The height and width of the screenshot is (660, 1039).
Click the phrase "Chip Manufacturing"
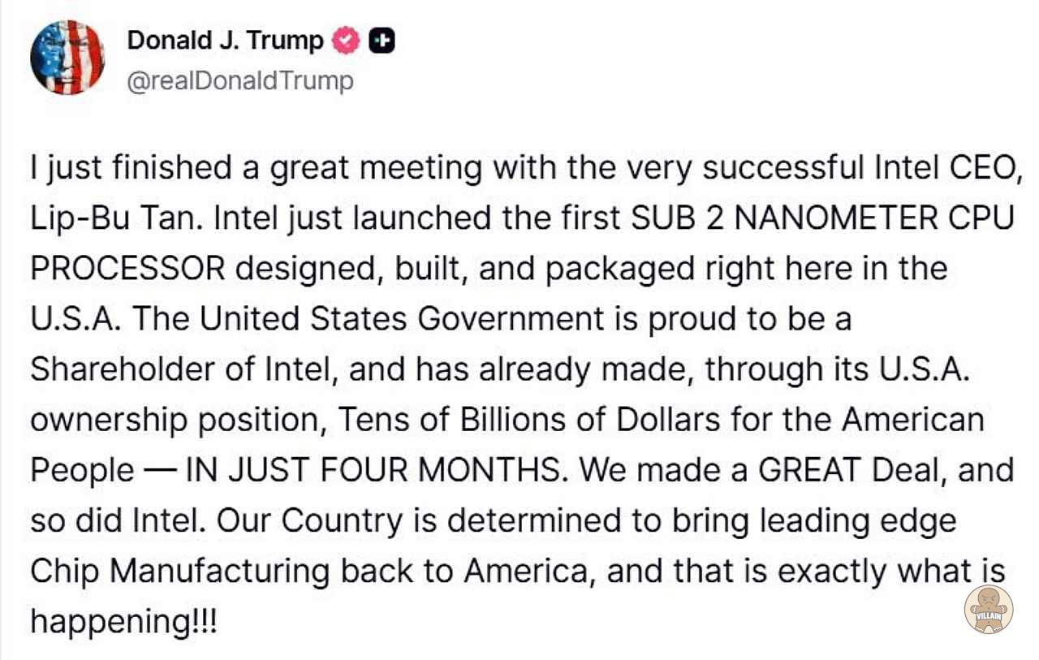(x=179, y=571)
